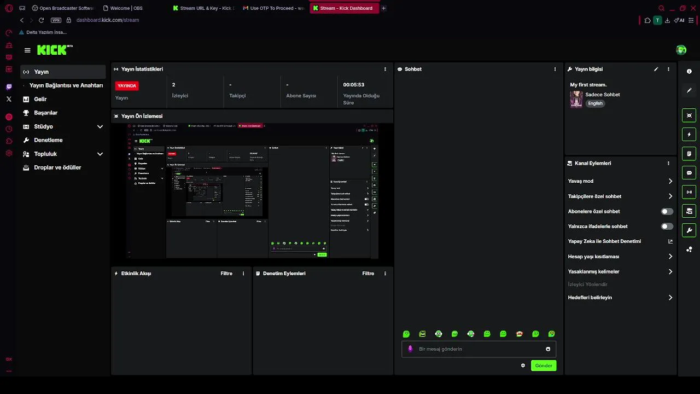
Task: Open Hesap yaşı kısıtlaması settings
Action: [x=620, y=257]
